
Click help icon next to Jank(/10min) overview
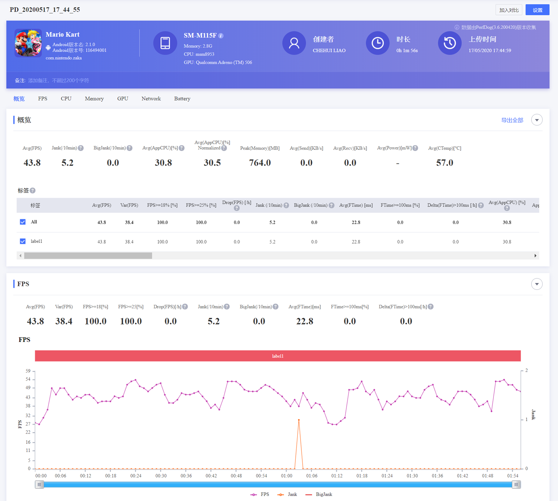(81, 148)
